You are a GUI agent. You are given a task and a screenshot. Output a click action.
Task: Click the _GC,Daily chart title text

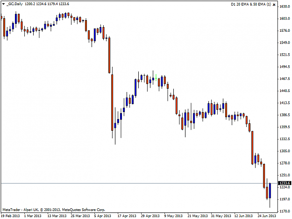[x=14, y=4]
